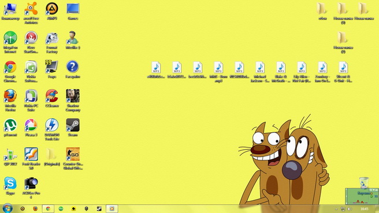The width and height of the screenshot is (379, 213).
Task: Click the media player taskbar button
Action: tap(112, 208)
